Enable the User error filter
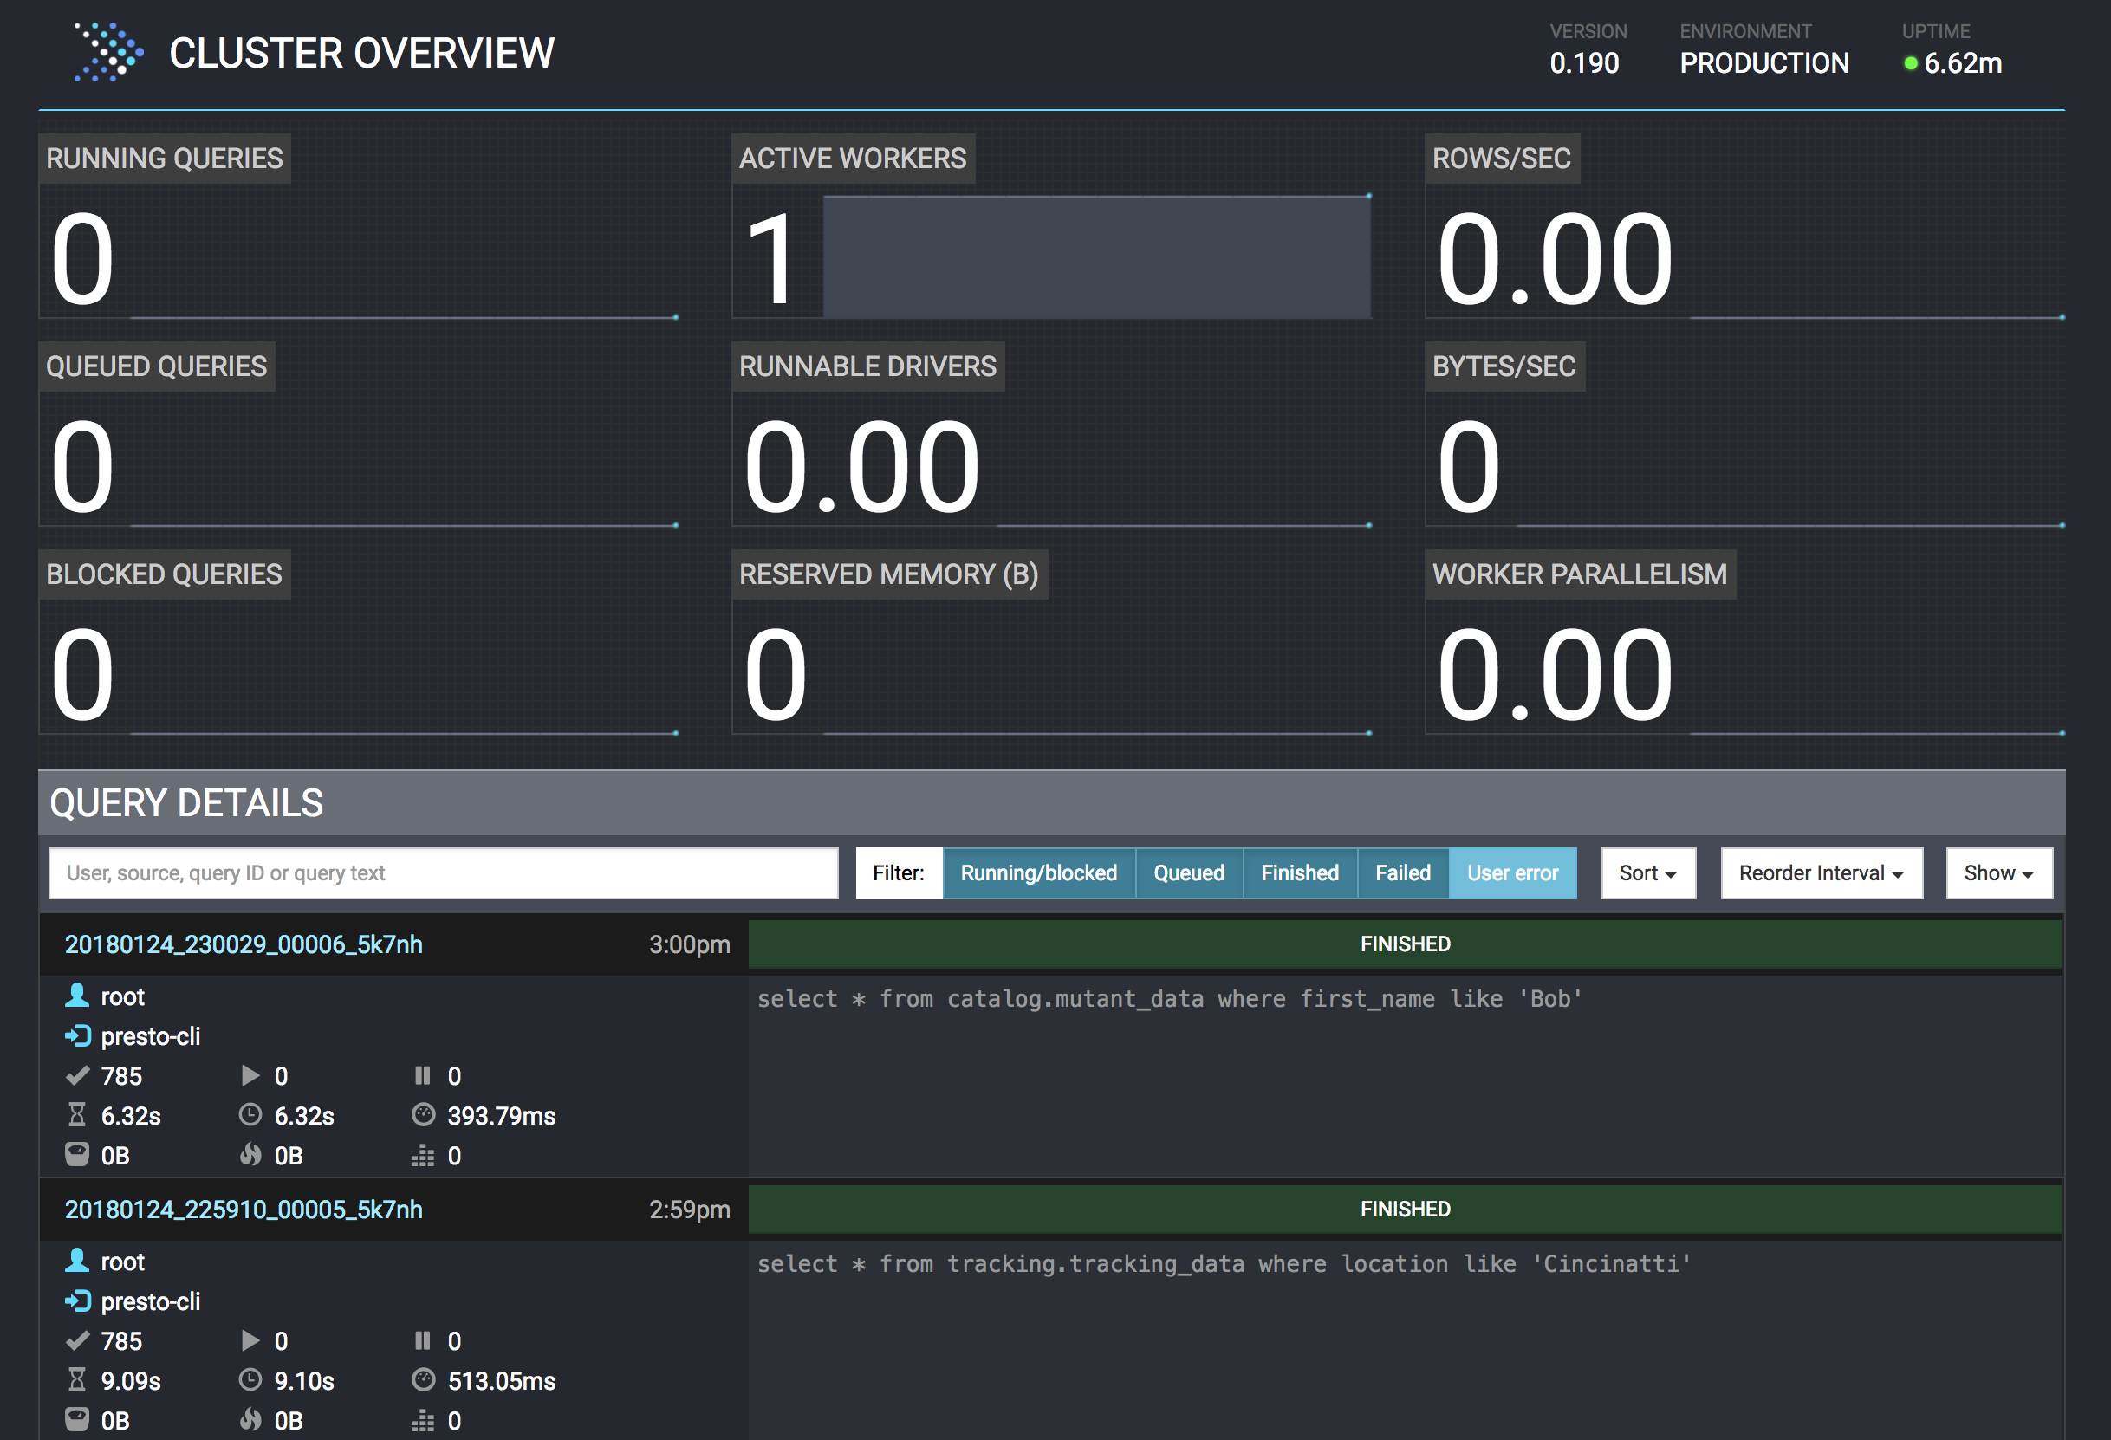This screenshot has height=1440, width=2111. (x=1511, y=873)
